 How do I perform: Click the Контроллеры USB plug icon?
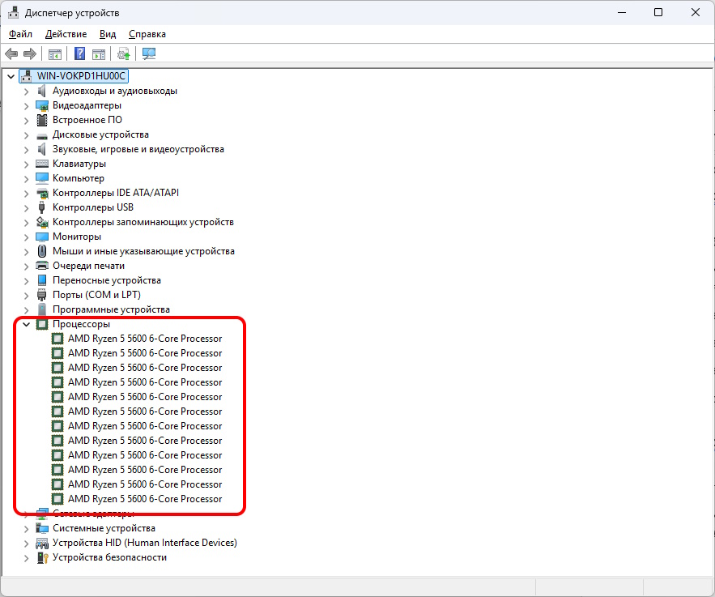tap(42, 207)
